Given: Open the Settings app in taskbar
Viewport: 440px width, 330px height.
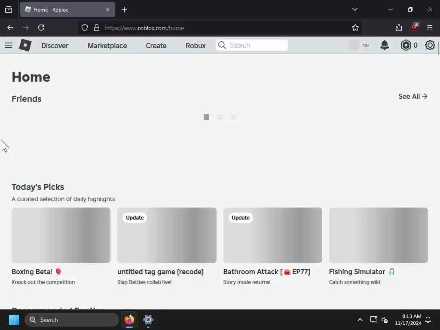Looking at the screenshot, I should (148, 320).
